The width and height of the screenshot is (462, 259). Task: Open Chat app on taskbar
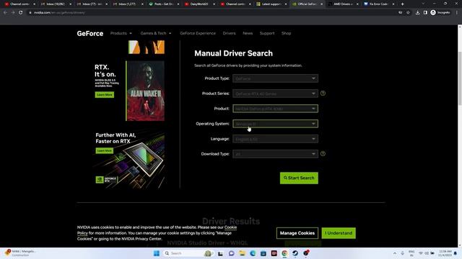[231, 253]
